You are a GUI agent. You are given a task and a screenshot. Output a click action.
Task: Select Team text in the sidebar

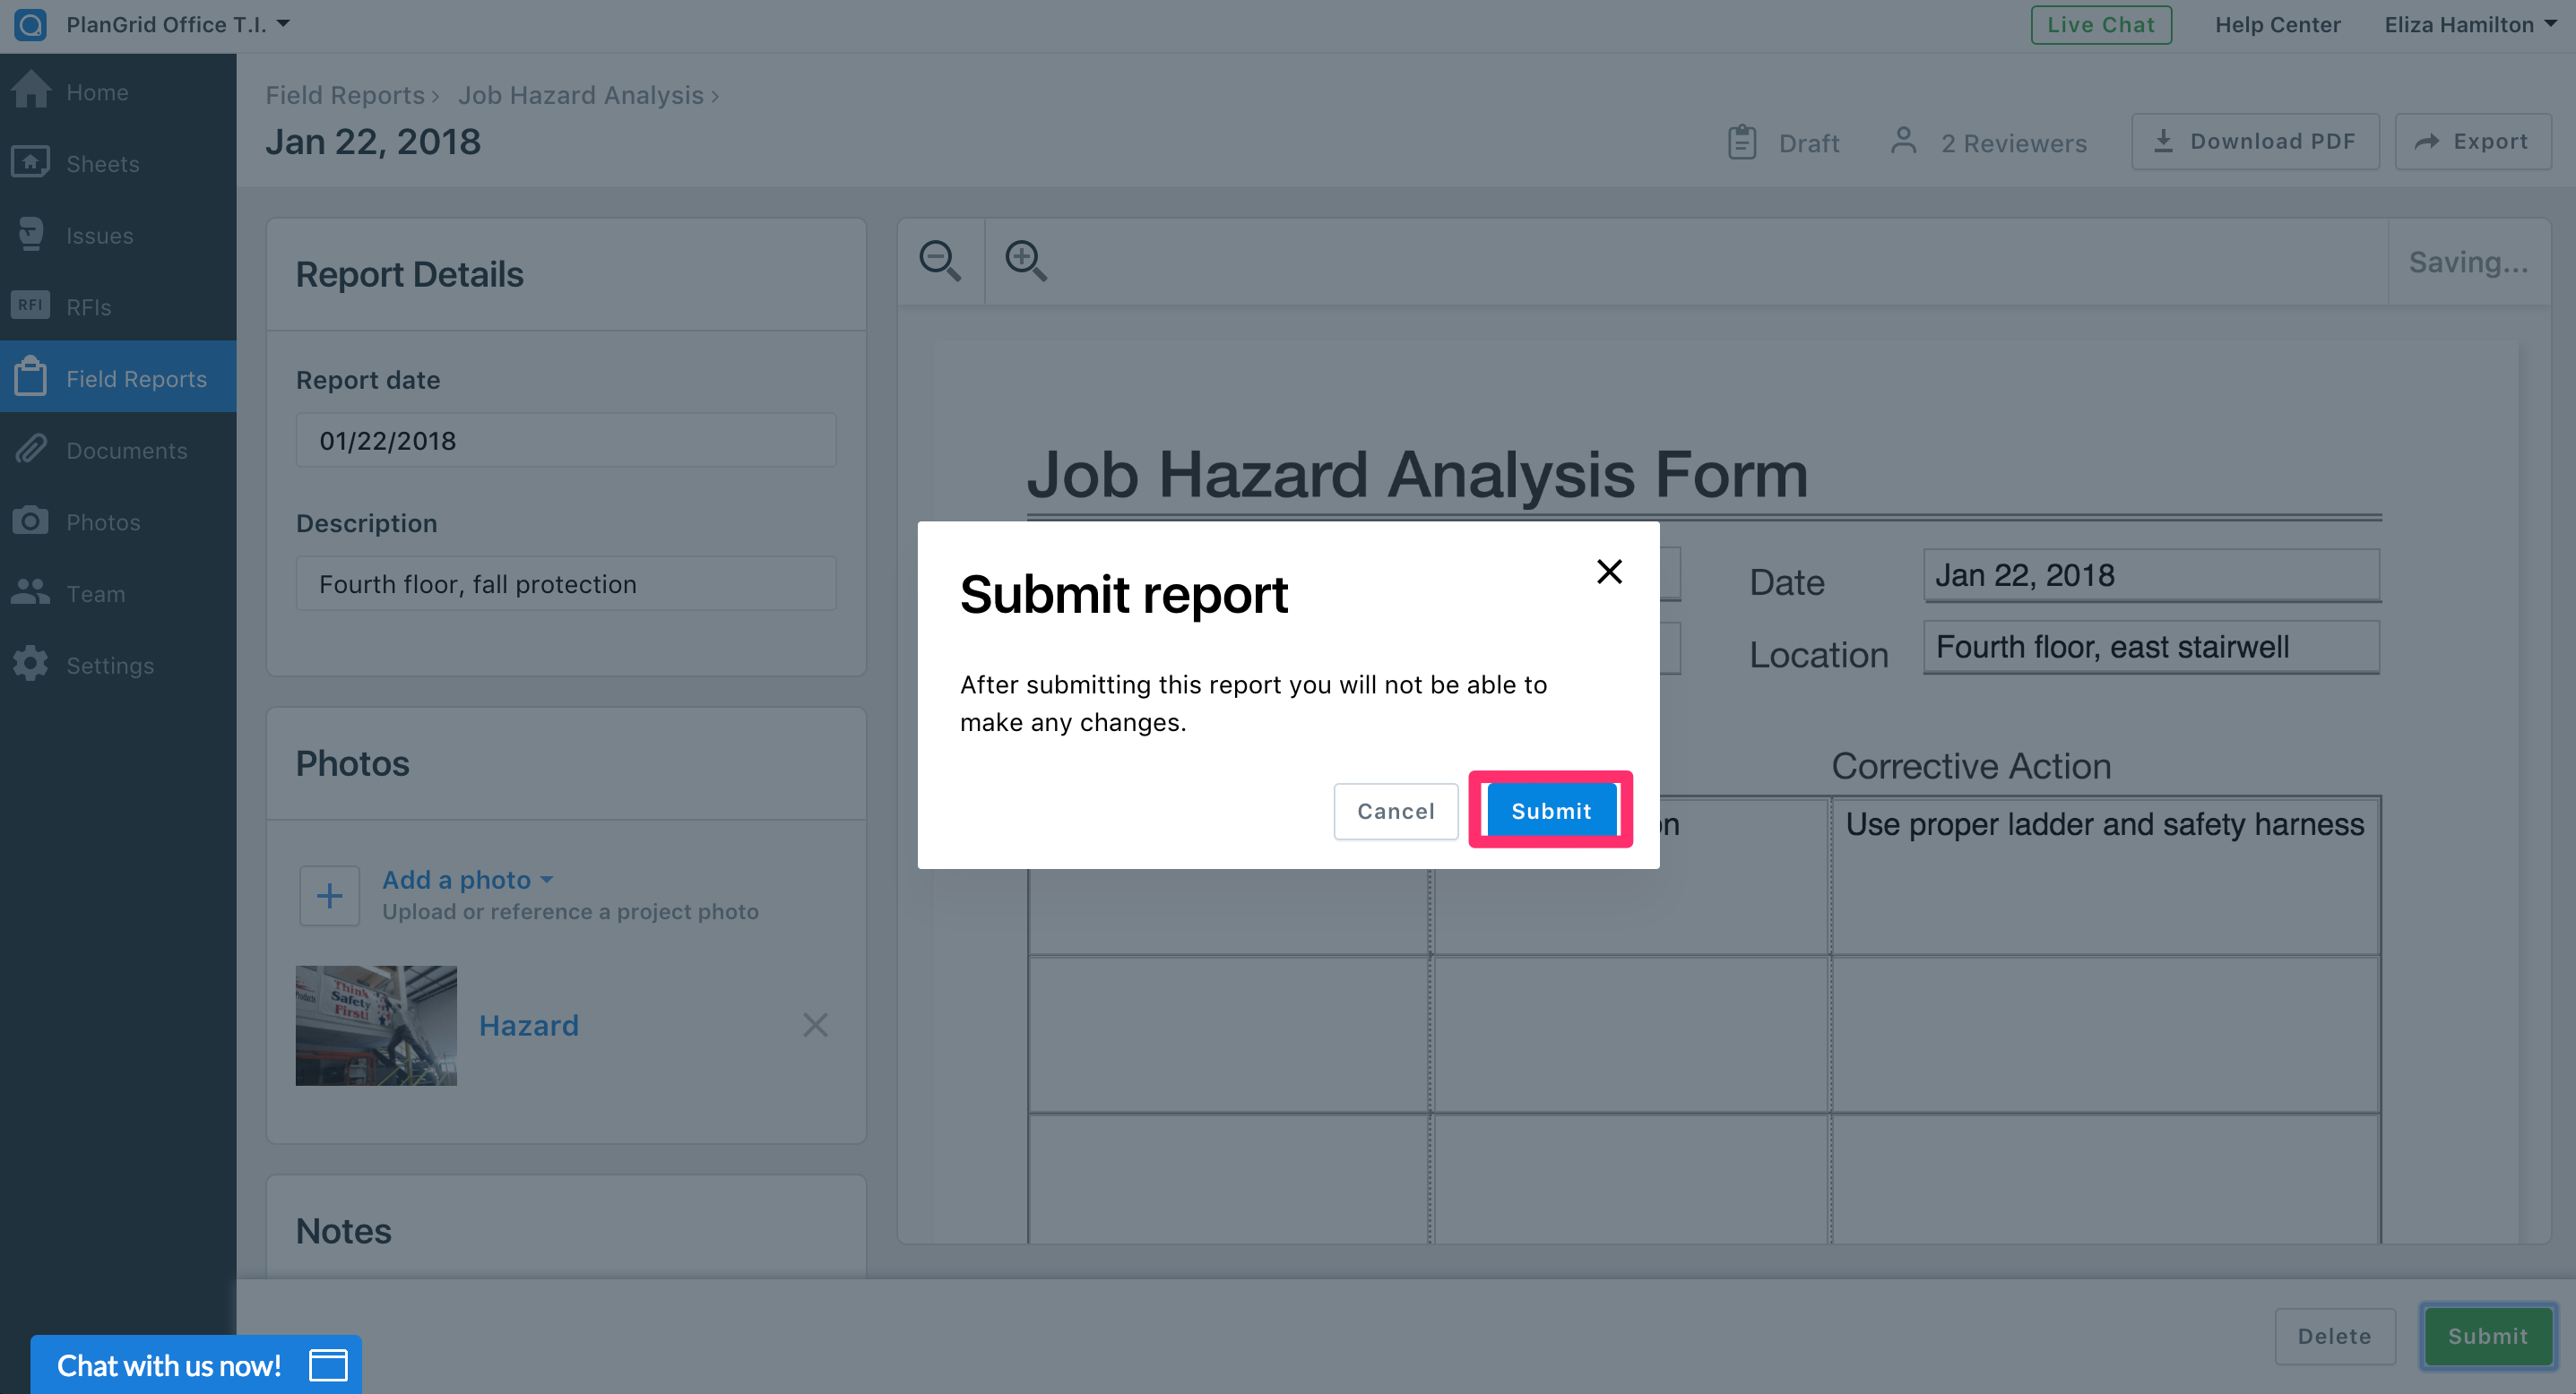click(96, 594)
